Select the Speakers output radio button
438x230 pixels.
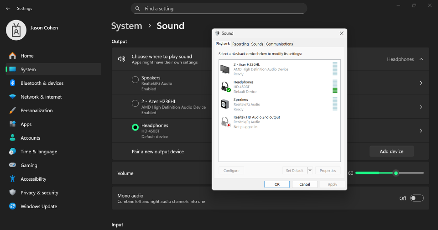pos(135,80)
